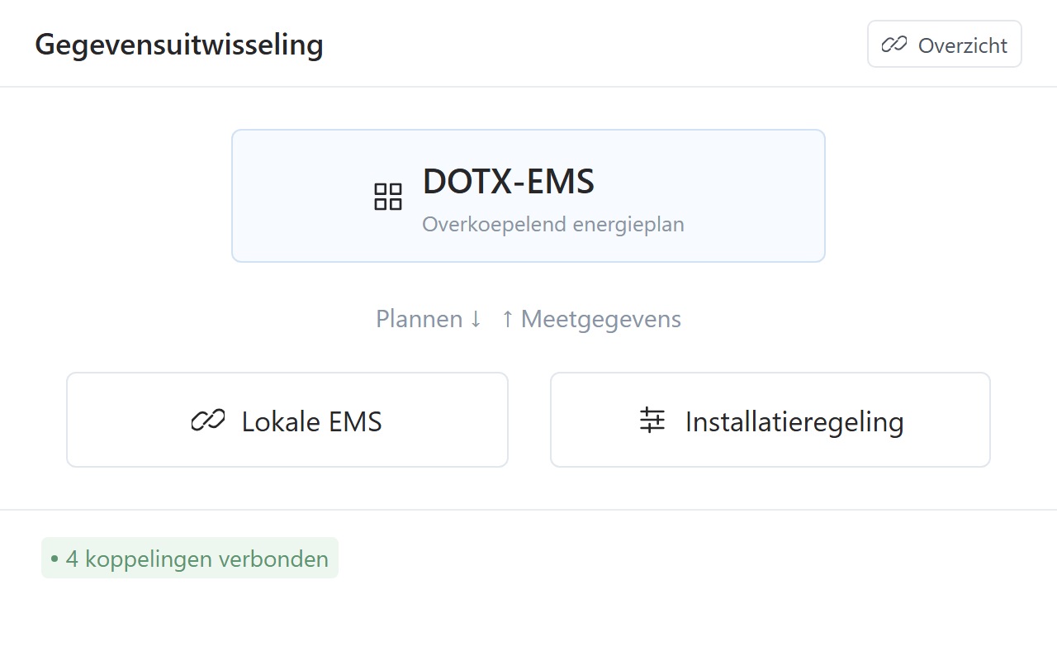Click the up arrow before Meetgegevens
The height and width of the screenshot is (661, 1057).
click(507, 319)
